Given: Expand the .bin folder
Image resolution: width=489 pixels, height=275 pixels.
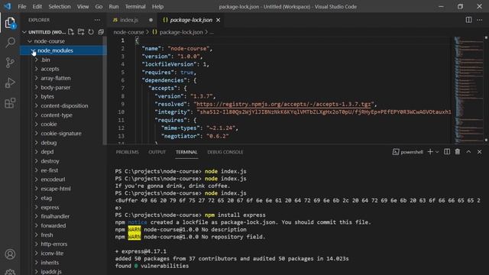Looking at the screenshot, I should click(x=37, y=60).
